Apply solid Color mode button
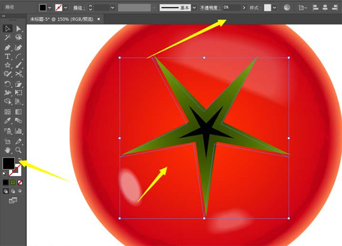This screenshot has height=246, width=342. (x=5, y=182)
